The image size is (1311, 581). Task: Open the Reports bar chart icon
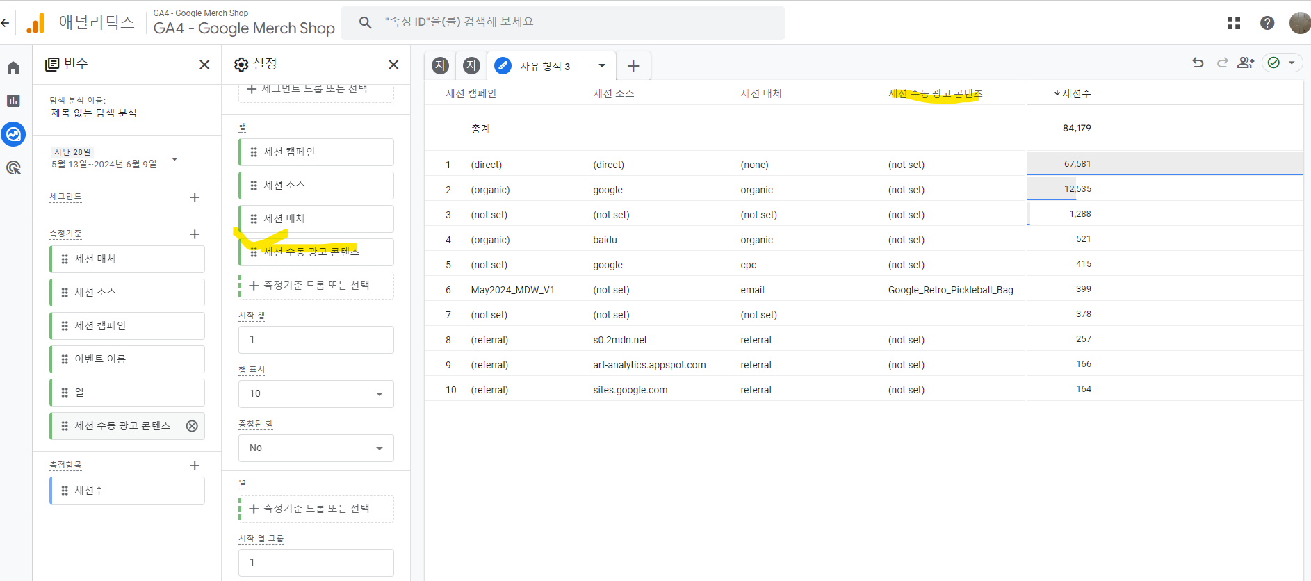tap(13, 101)
